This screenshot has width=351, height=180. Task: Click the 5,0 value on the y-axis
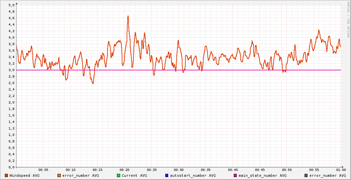tap(11, 5)
